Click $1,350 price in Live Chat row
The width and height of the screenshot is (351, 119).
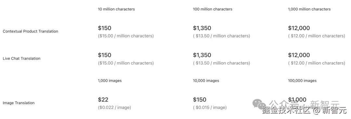coord(202,55)
